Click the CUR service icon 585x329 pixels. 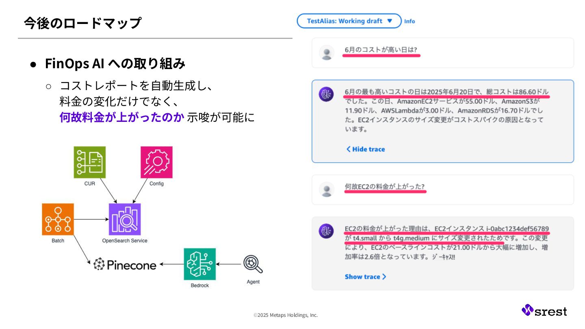coord(89,162)
